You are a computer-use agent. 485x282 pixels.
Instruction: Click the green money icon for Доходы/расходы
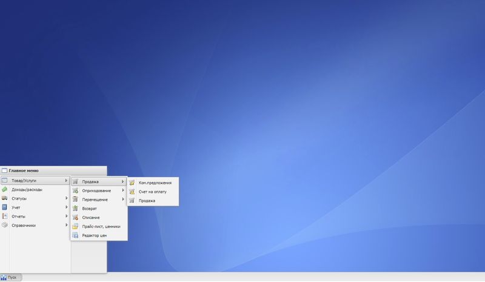5,189
